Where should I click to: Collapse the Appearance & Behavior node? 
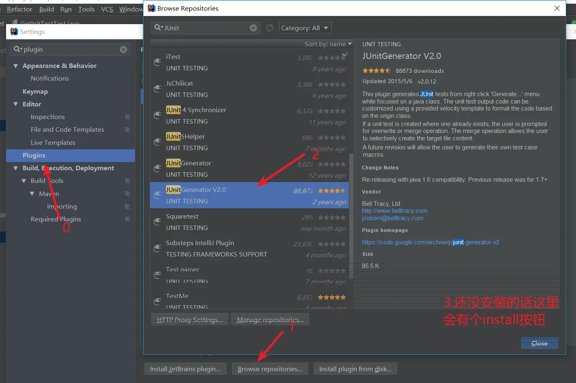pos(16,66)
